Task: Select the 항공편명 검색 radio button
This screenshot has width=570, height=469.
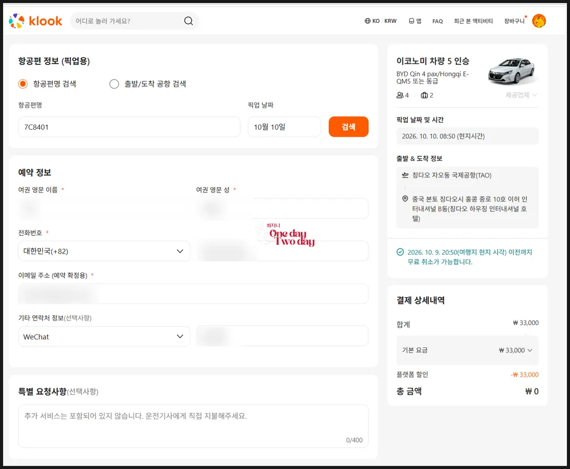Action: click(23, 84)
